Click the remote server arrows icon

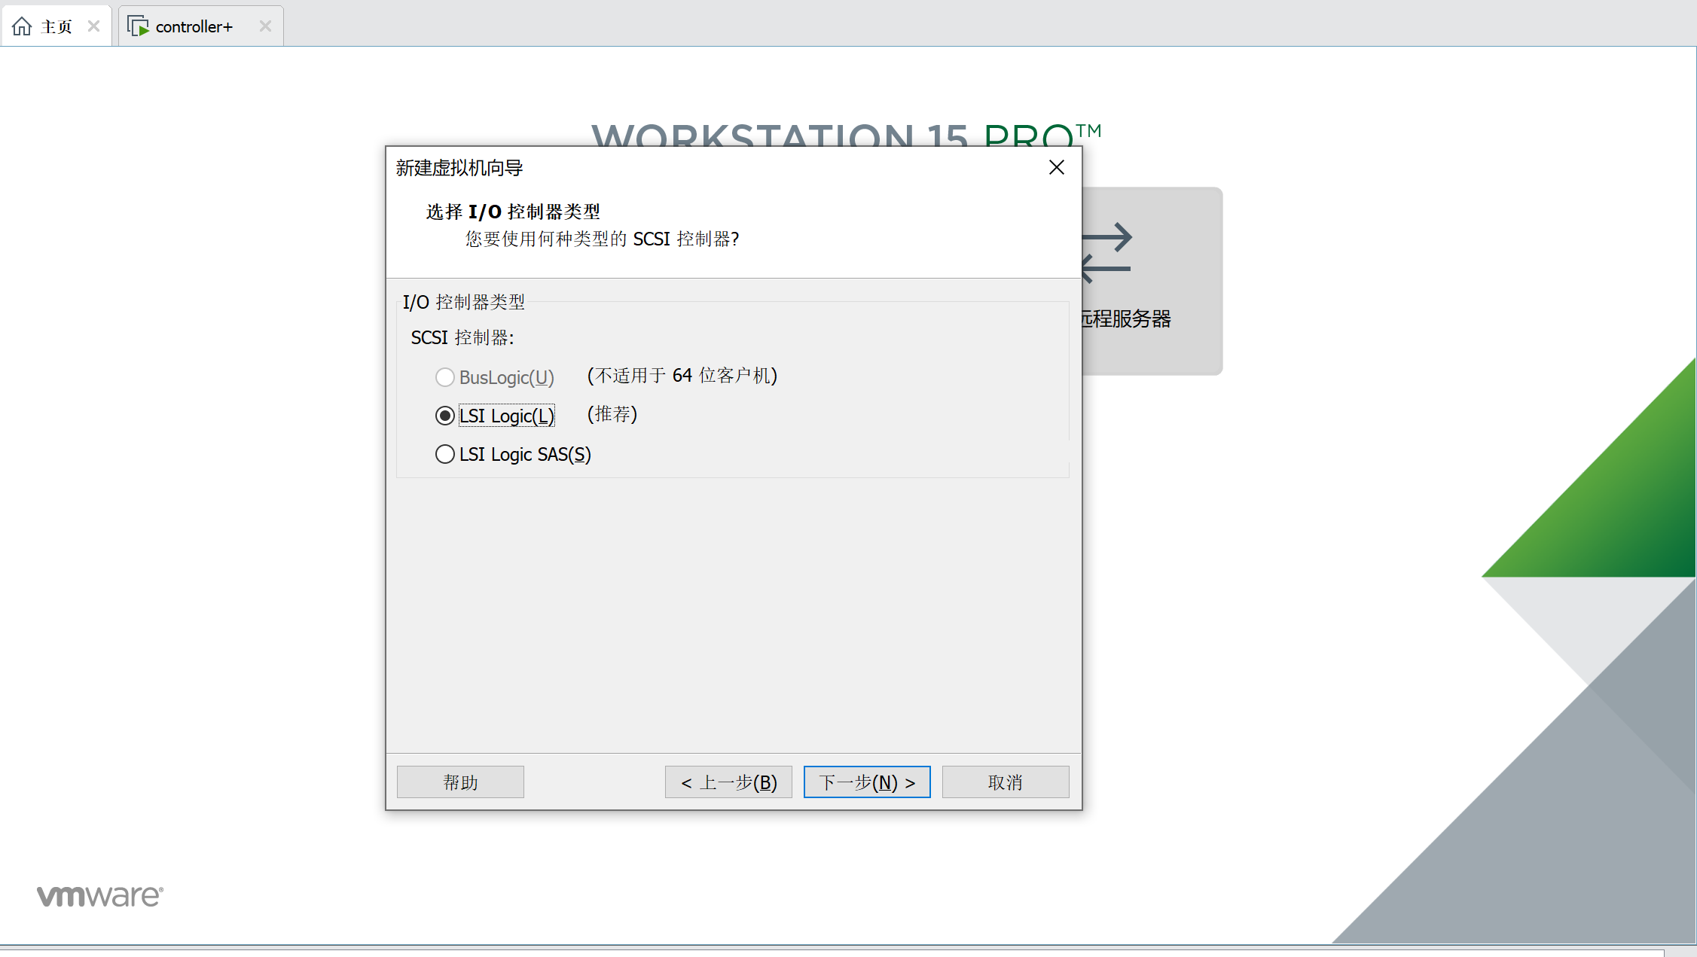tap(1106, 252)
